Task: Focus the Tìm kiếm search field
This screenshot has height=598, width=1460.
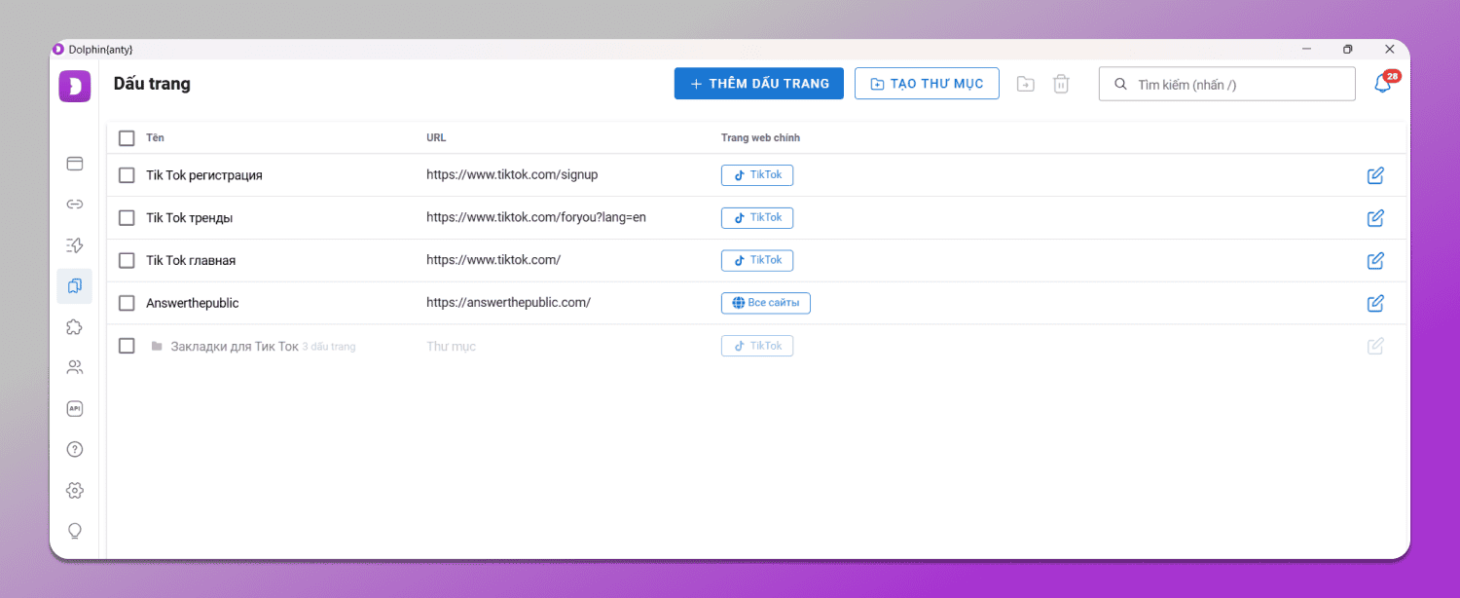Action: click(1227, 84)
